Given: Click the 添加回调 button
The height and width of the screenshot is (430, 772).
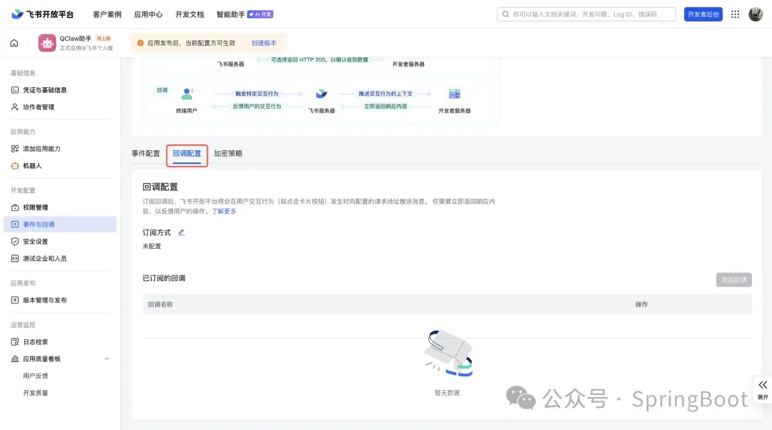Looking at the screenshot, I should 733,280.
